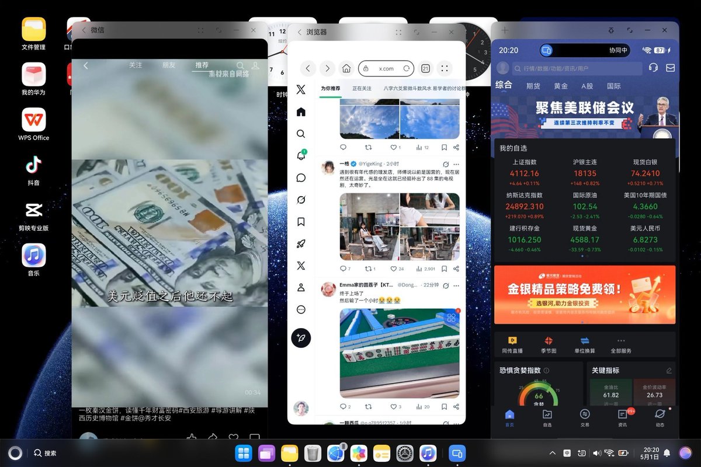
Task: Go to 自选 in bottom navigation
Action: [x=547, y=418]
